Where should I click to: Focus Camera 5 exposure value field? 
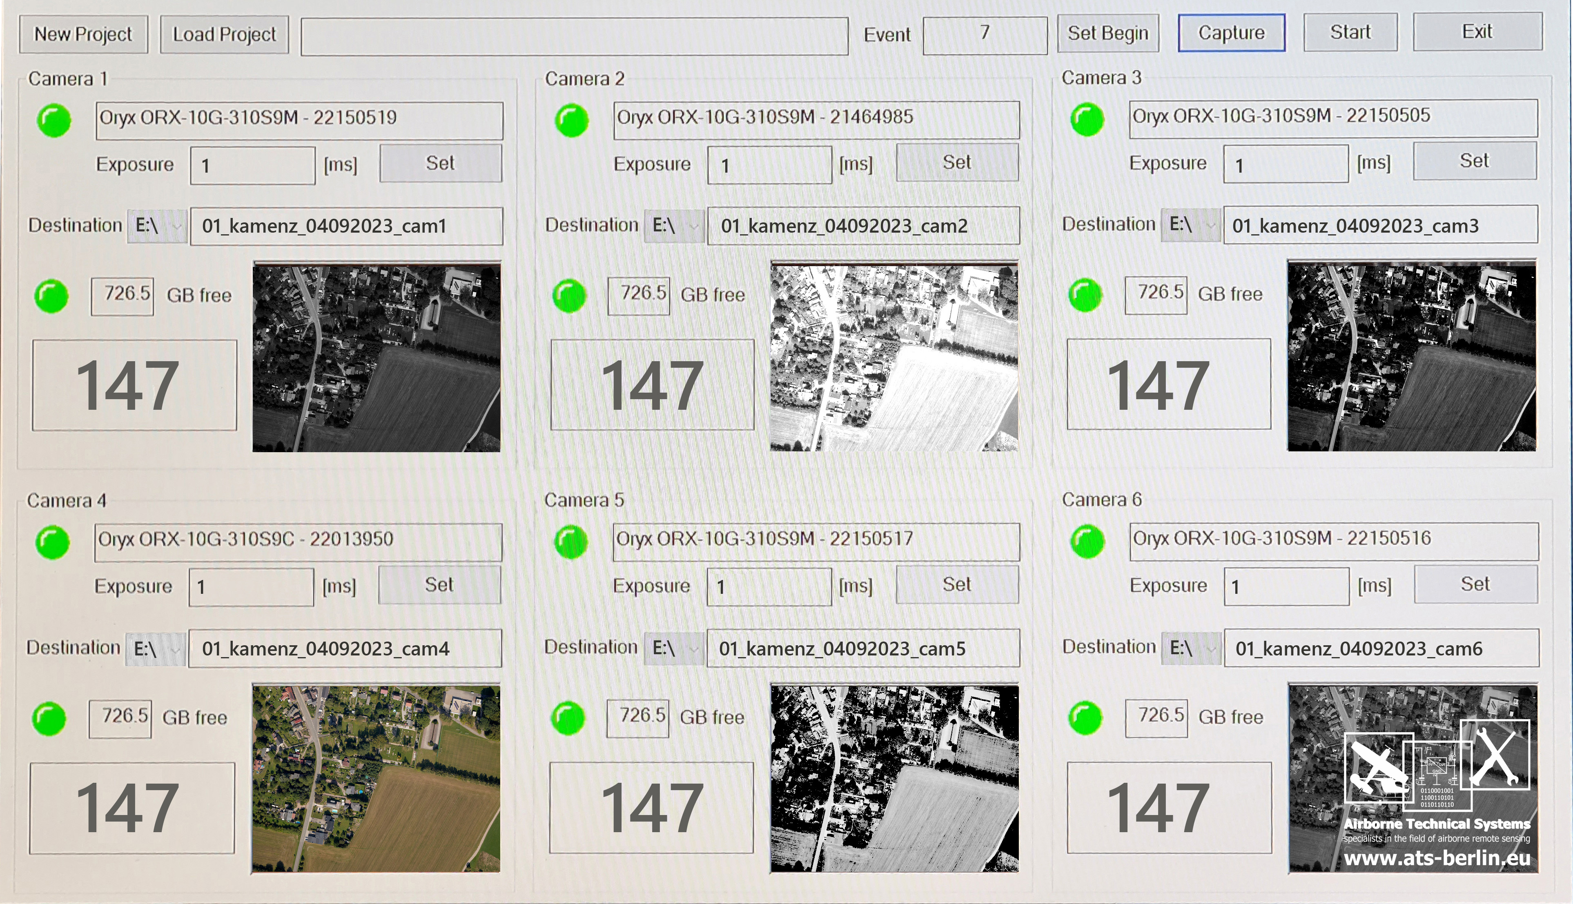click(769, 587)
